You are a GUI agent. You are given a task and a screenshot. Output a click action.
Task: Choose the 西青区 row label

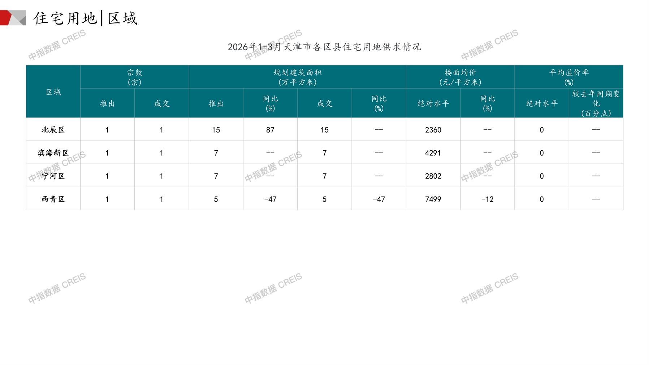click(x=53, y=199)
